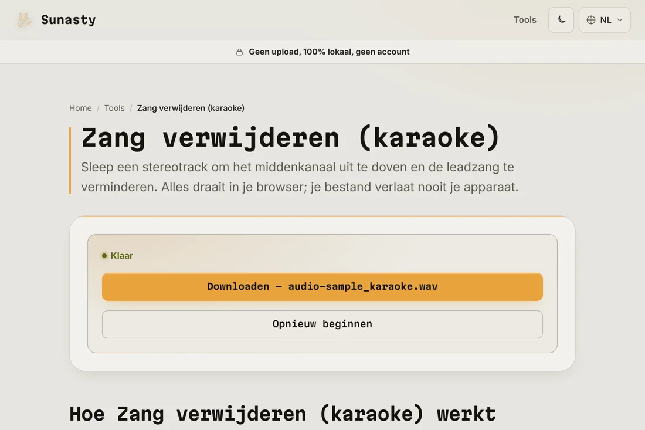This screenshot has height=430, width=645.
Task: Click the description starting 'Sleep een stereotrack'
Action: tap(300, 177)
